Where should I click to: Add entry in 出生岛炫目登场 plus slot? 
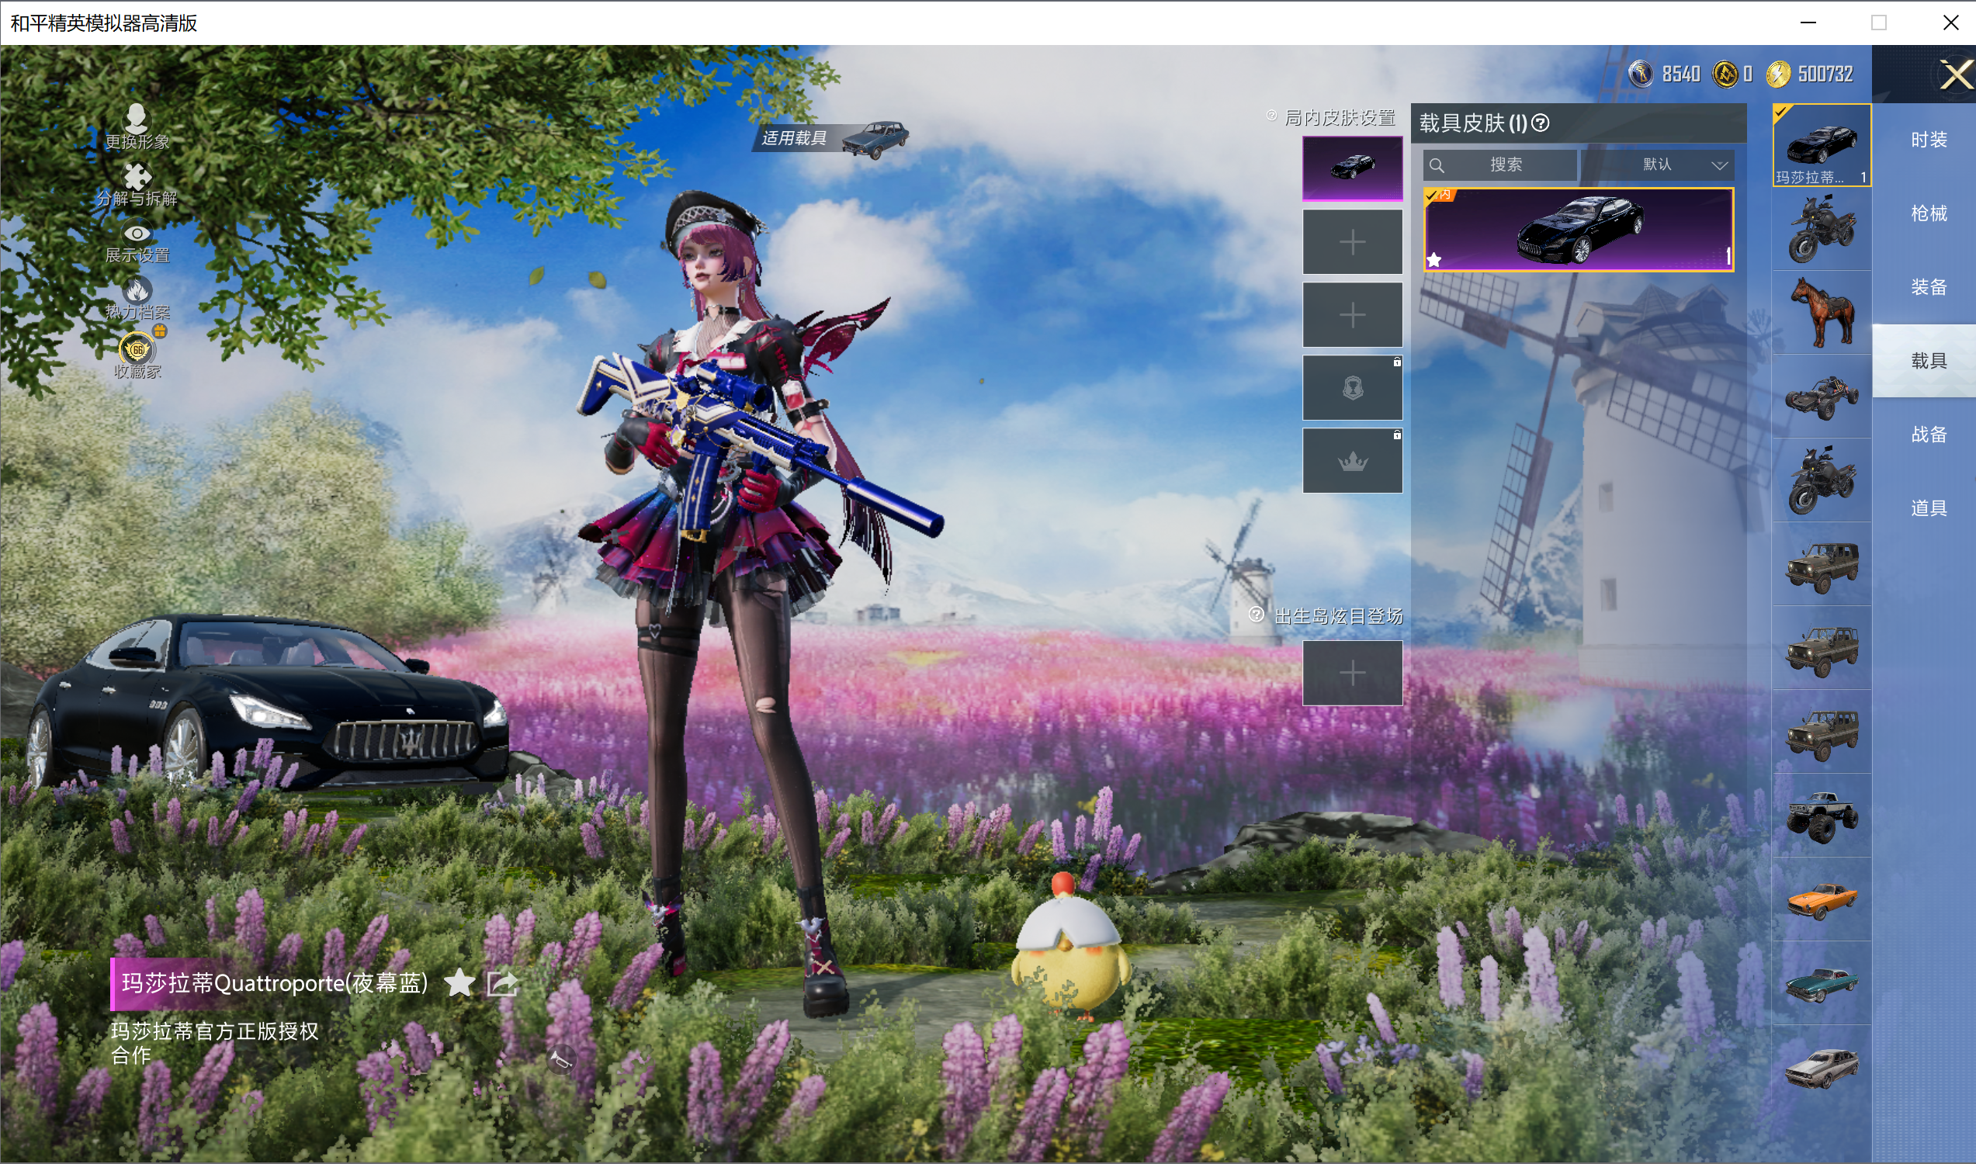pos(1352,673)
